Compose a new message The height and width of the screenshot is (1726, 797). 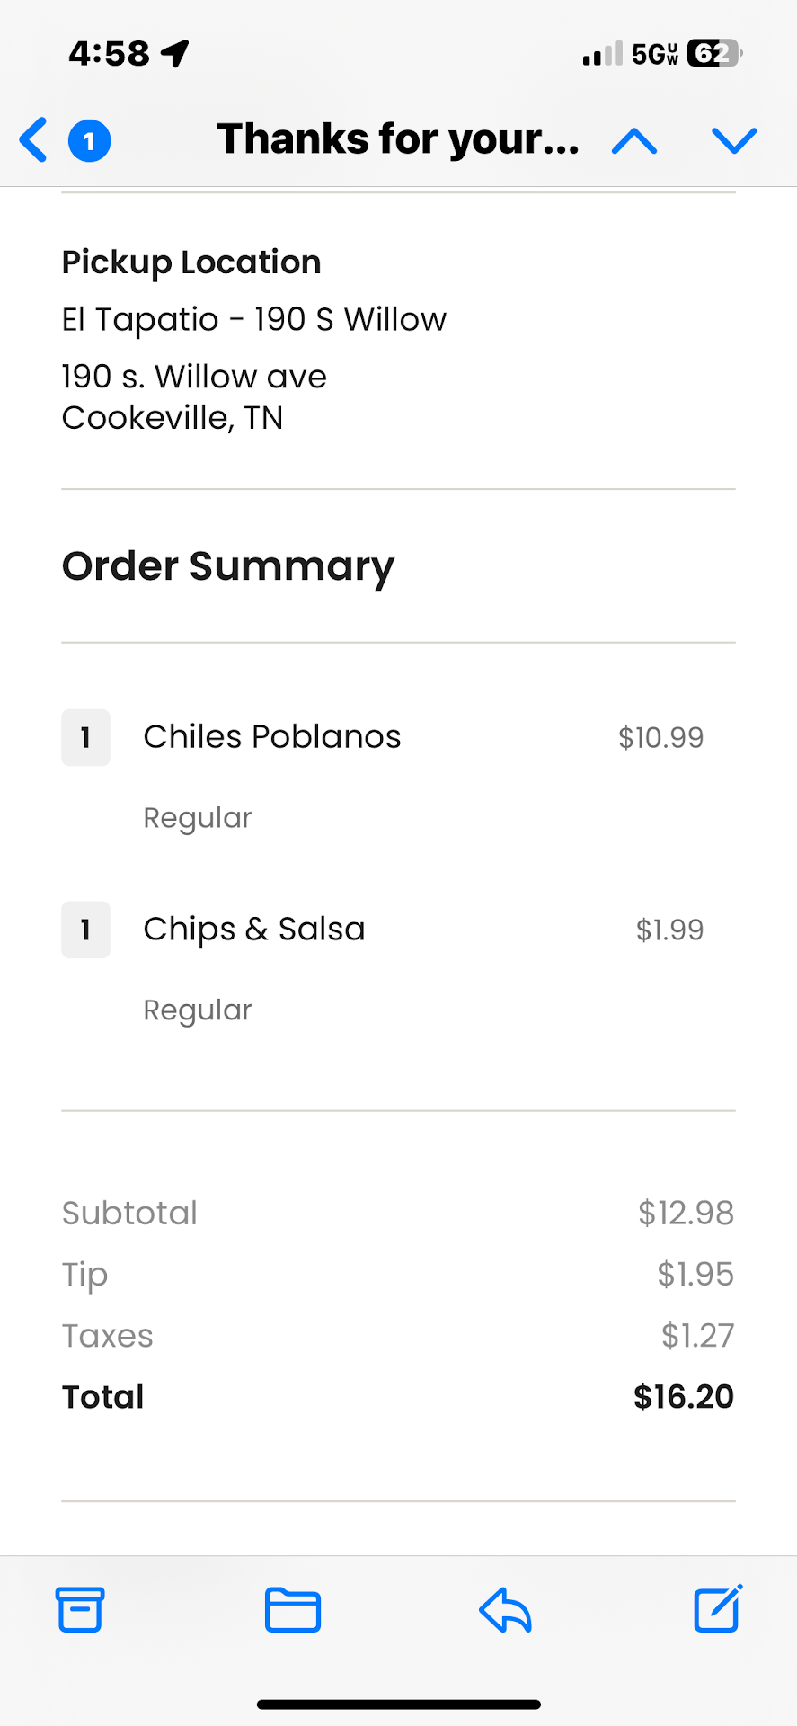click(x=717, y=1608)
